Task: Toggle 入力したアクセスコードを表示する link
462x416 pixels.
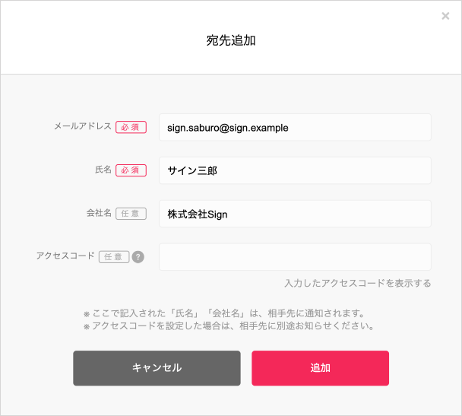Action: (x=358, y=284)
